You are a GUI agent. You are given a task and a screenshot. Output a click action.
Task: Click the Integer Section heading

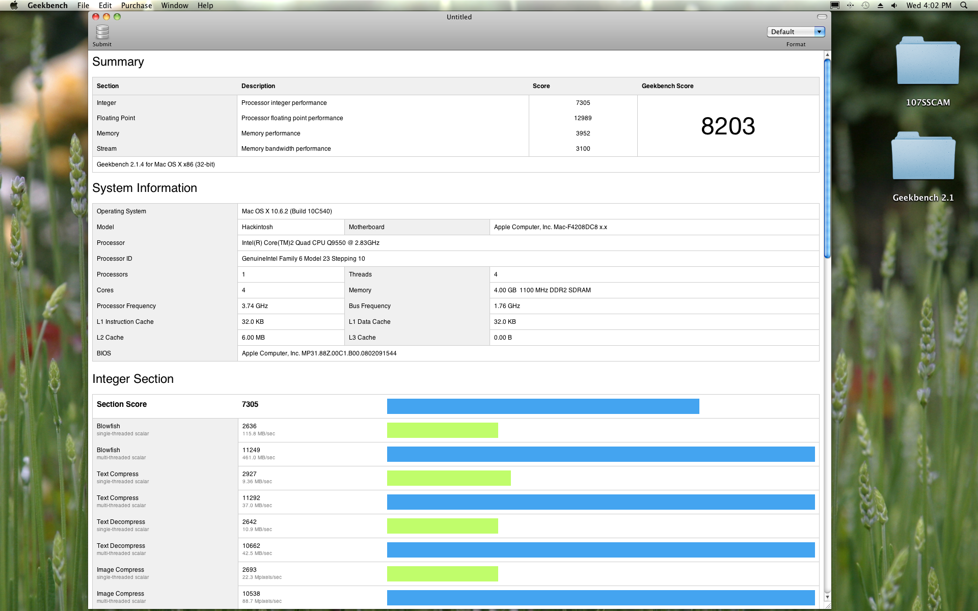coord(133,379)
